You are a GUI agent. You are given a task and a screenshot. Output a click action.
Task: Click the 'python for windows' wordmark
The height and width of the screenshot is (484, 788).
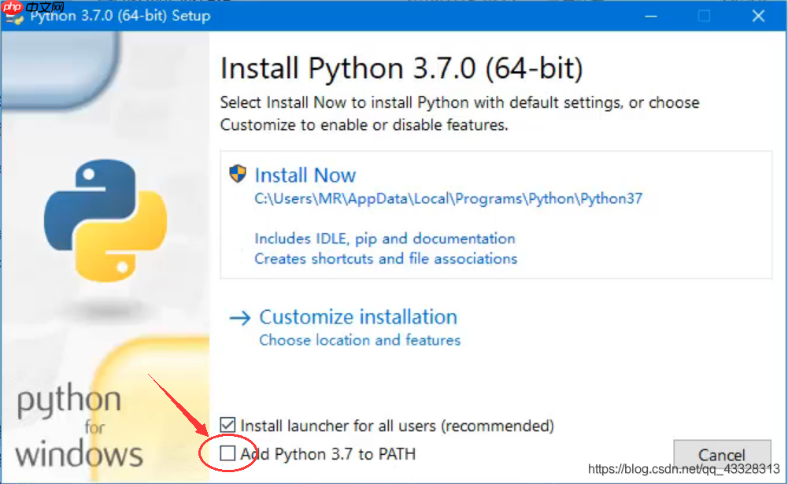pyautogui.click(x=79, y=428)
